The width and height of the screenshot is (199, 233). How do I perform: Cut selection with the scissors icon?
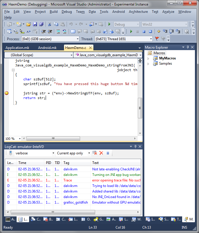point(49,24)
